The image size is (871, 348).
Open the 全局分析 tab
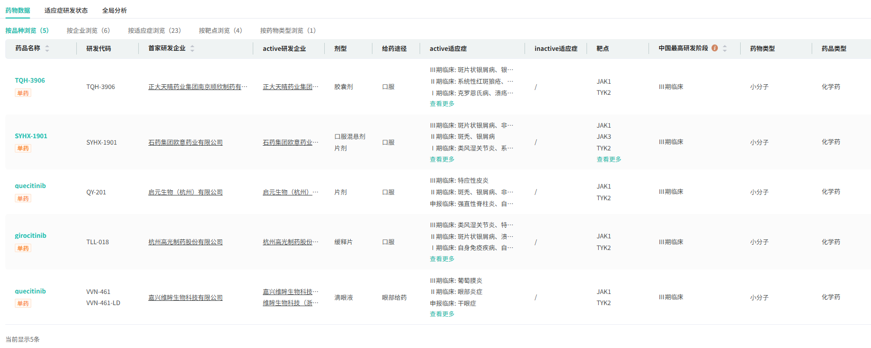click(114, 11)
